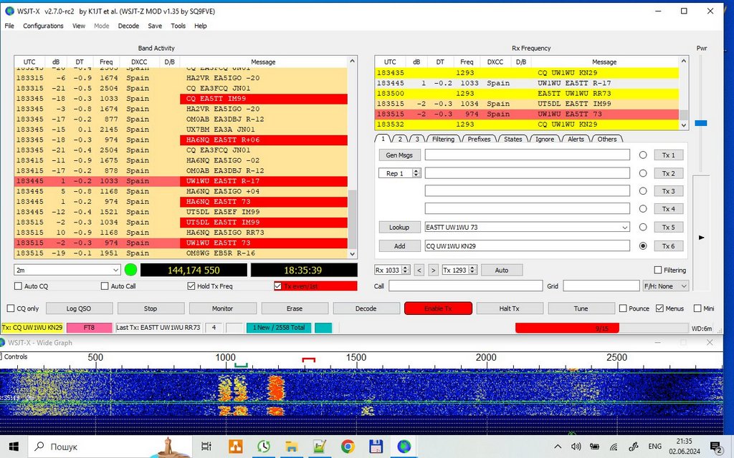
Task: Open Task View on the taskbar
Action: click(x=206, y=447)
